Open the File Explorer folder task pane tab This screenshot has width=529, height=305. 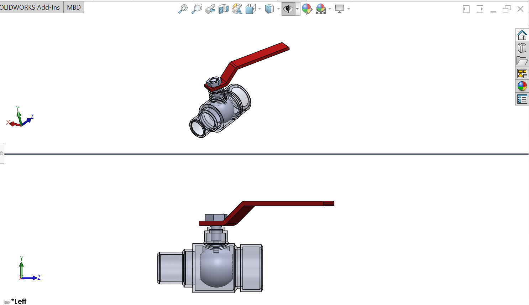522,61
